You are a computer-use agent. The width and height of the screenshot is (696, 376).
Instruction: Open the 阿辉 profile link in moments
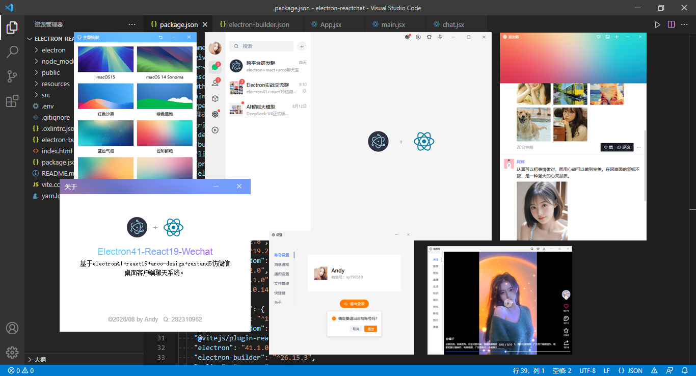point(521,162)
